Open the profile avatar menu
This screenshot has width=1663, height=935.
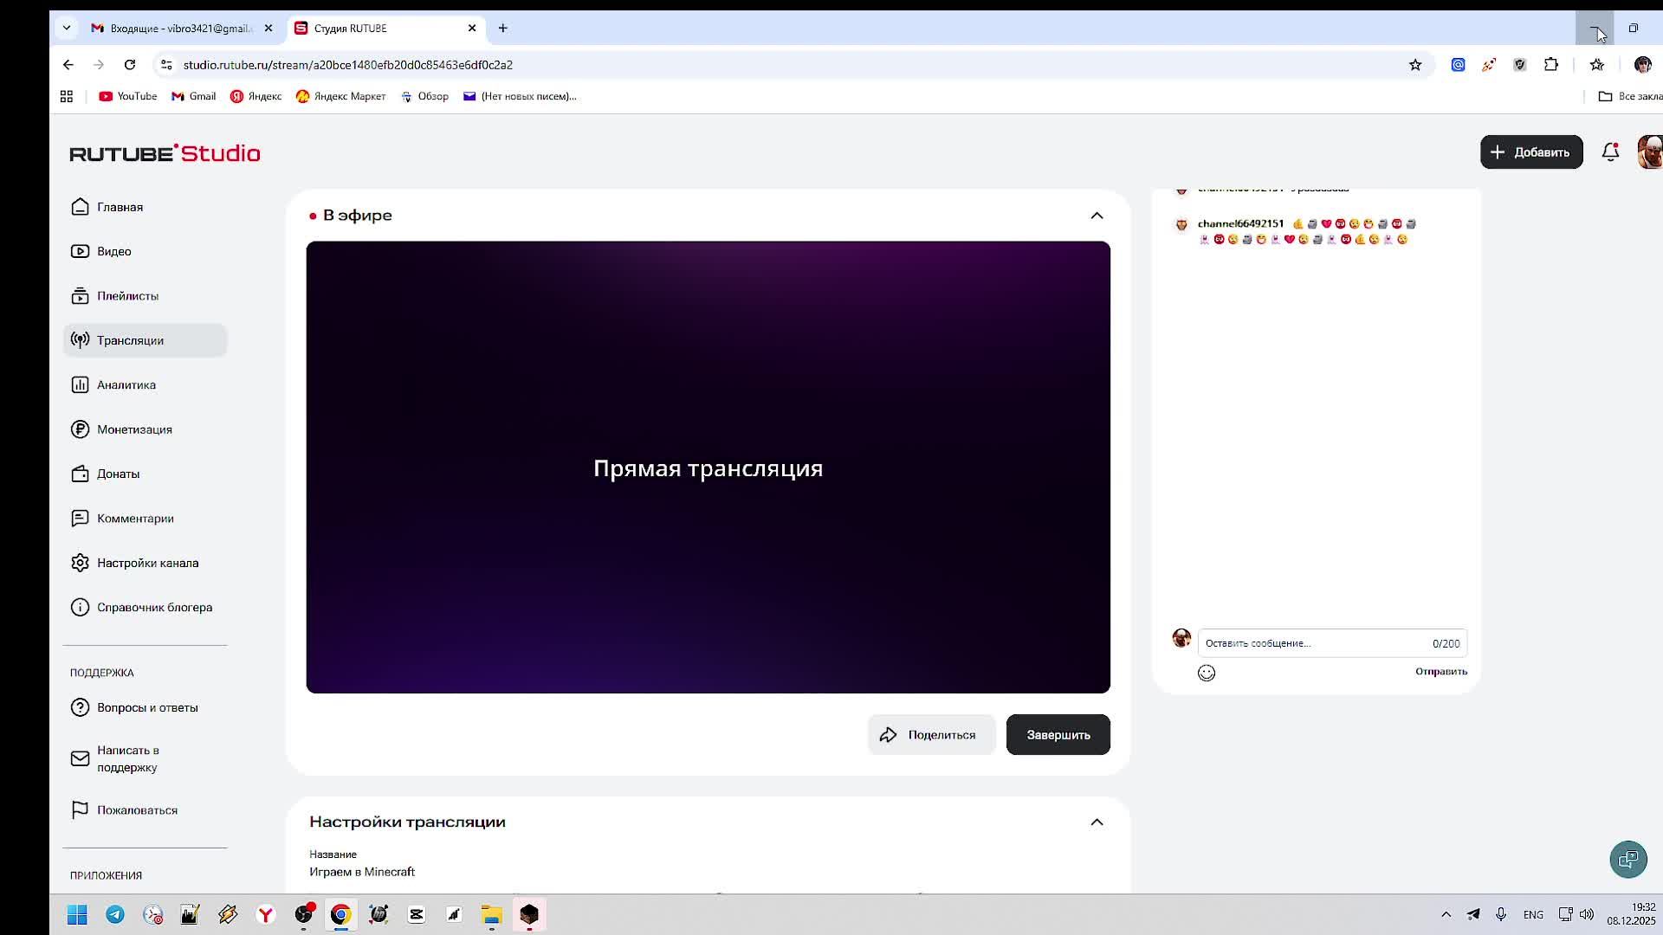coord(1649,152)
